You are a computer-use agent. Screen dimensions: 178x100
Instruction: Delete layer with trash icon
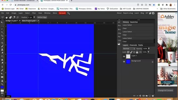pyautogui.click(x=153, y=96)
